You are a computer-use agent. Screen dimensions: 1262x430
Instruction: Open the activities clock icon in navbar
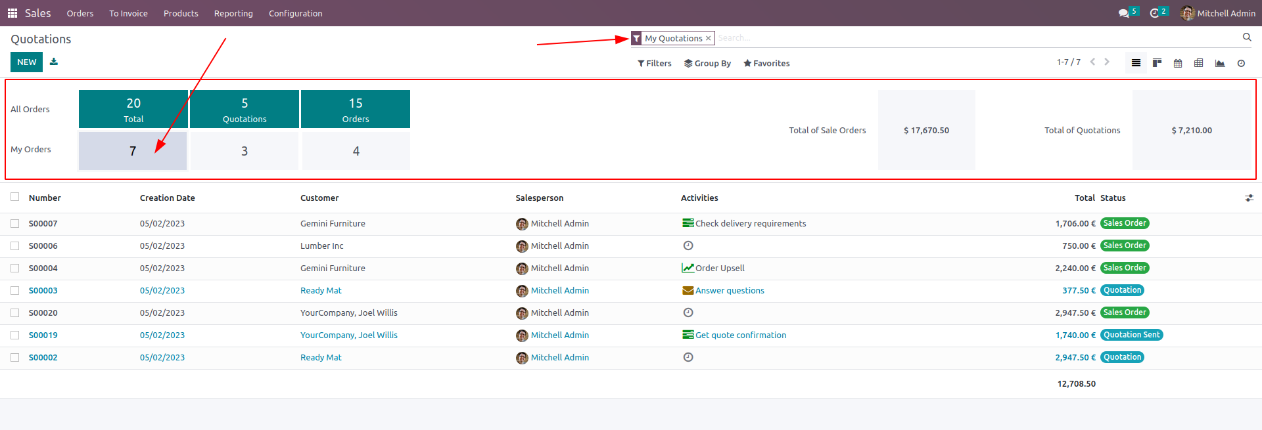click(1155, 13)
